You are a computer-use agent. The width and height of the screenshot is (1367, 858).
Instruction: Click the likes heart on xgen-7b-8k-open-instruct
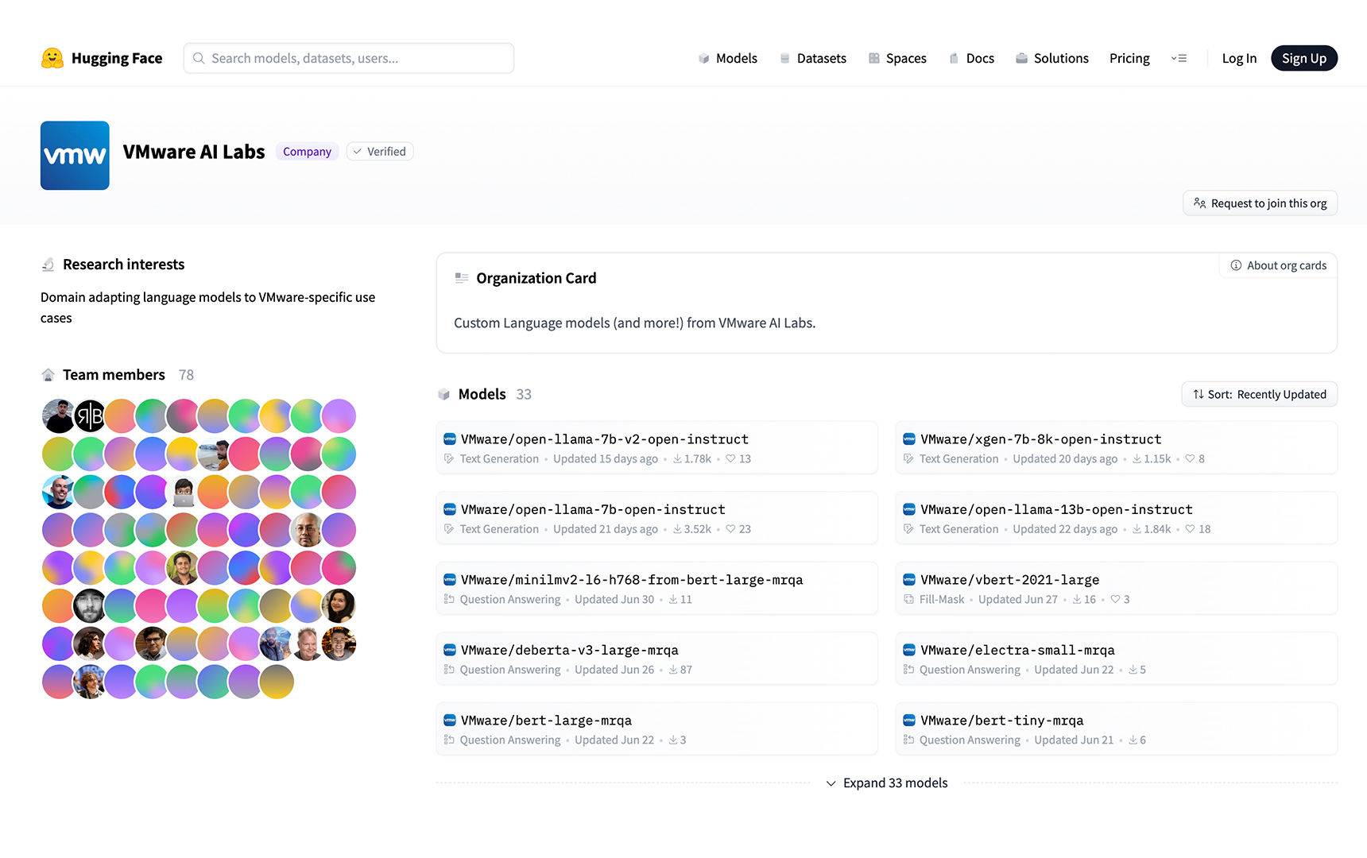click(x=1190, y=459)
